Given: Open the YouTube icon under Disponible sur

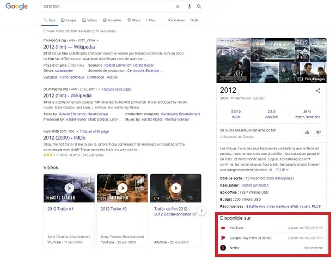Looking at the screenshot, I should pos(223,228).
